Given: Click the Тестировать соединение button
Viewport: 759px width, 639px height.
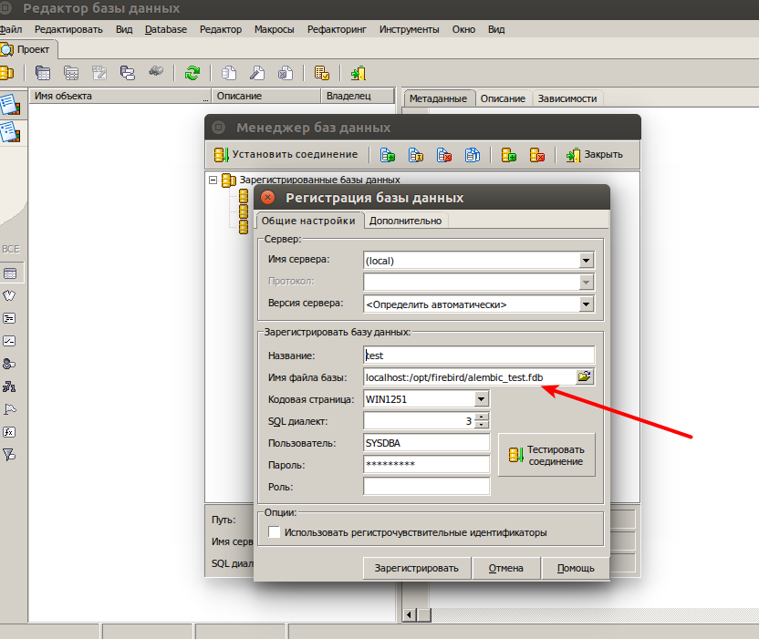Looking at the screenshot, I should pyautogui.click(x=546, y=455).
